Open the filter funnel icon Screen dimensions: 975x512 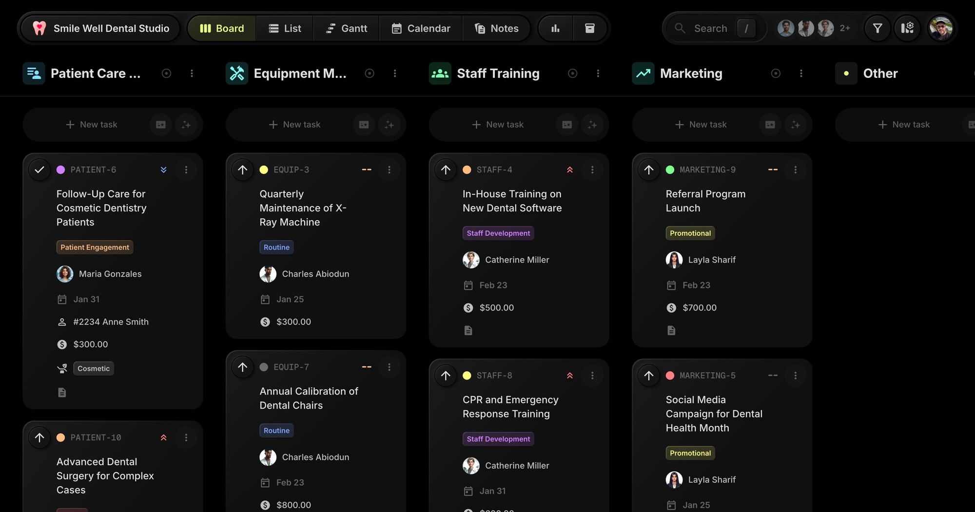click(877, 28)
